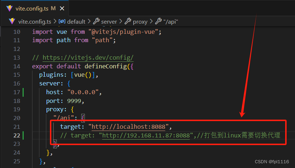Click the export default keywords

[56, 66]
